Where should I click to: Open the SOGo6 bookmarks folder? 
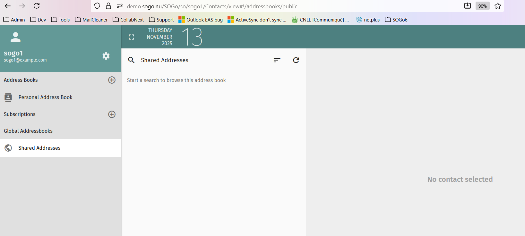pos(396,20)
